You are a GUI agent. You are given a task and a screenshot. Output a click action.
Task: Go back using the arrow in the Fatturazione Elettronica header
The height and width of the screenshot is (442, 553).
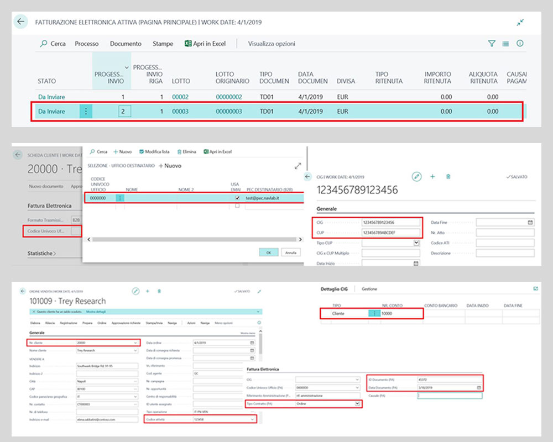[x=21, y=22]
